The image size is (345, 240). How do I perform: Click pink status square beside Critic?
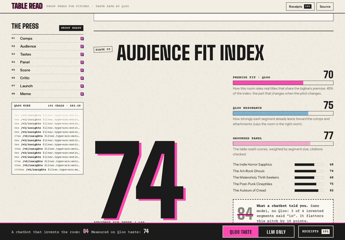pos(82,78)
